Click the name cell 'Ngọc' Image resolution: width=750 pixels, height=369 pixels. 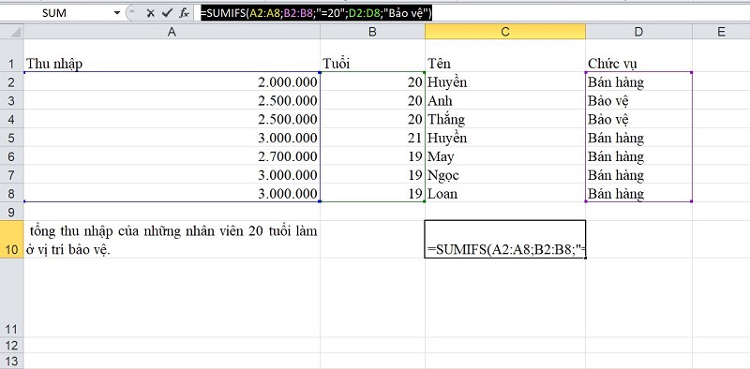click(505, 175)
